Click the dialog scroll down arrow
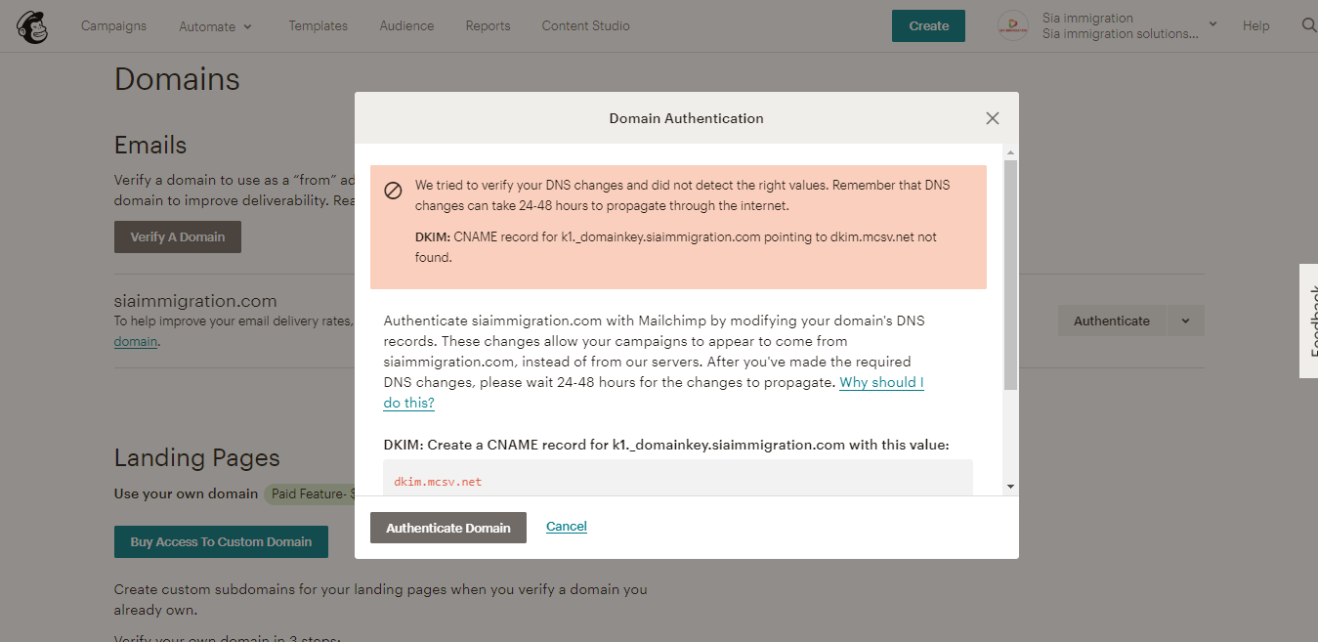Image resolution: width=1318 pixels, height=642 pixels. [1010, 487]
